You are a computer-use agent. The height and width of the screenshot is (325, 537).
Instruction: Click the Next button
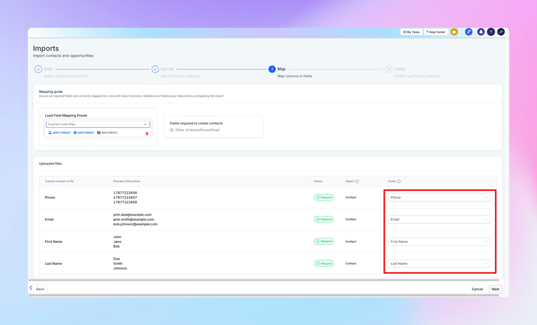point(495,289)
